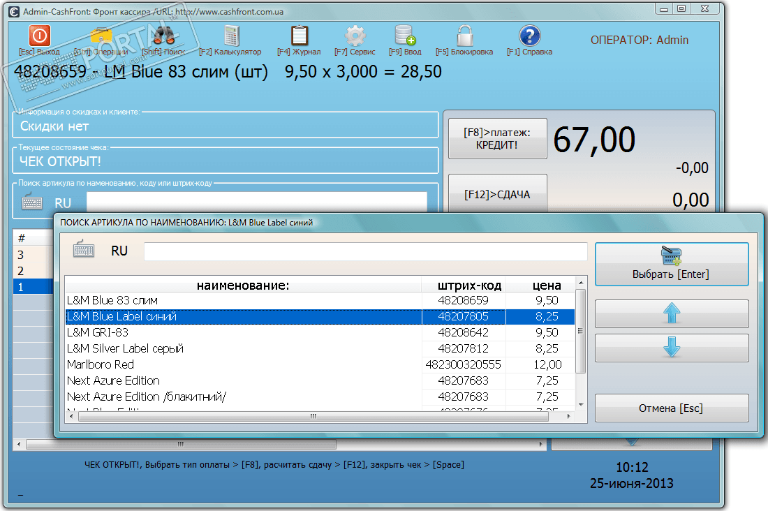768x511 pixels.
Task: Click main window article search field
Action: pyautogui.click(x=257, y=202)
